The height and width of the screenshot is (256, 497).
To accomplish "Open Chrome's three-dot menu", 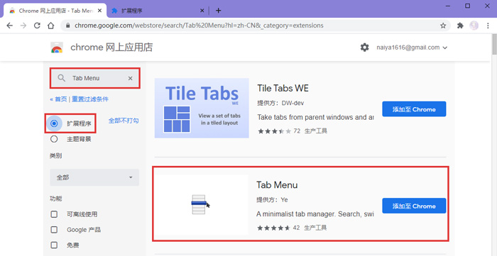I will [x=488, y=26].
